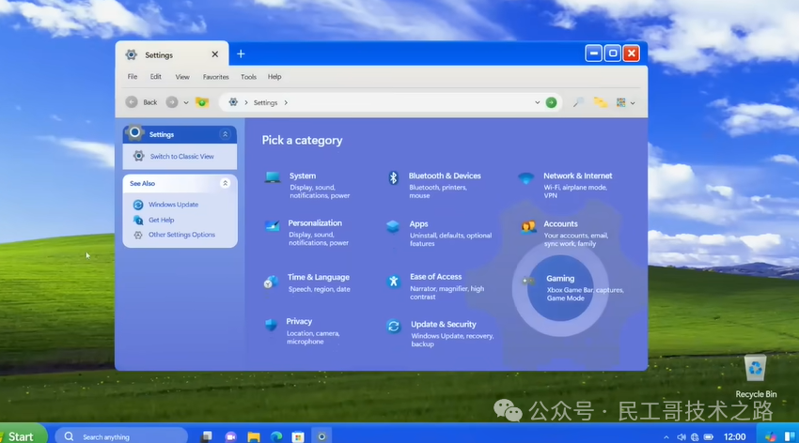This screenshot has height=443, width=799.
Task: Open the View menu
Action: pyautogui.click(x=182, y=77)
